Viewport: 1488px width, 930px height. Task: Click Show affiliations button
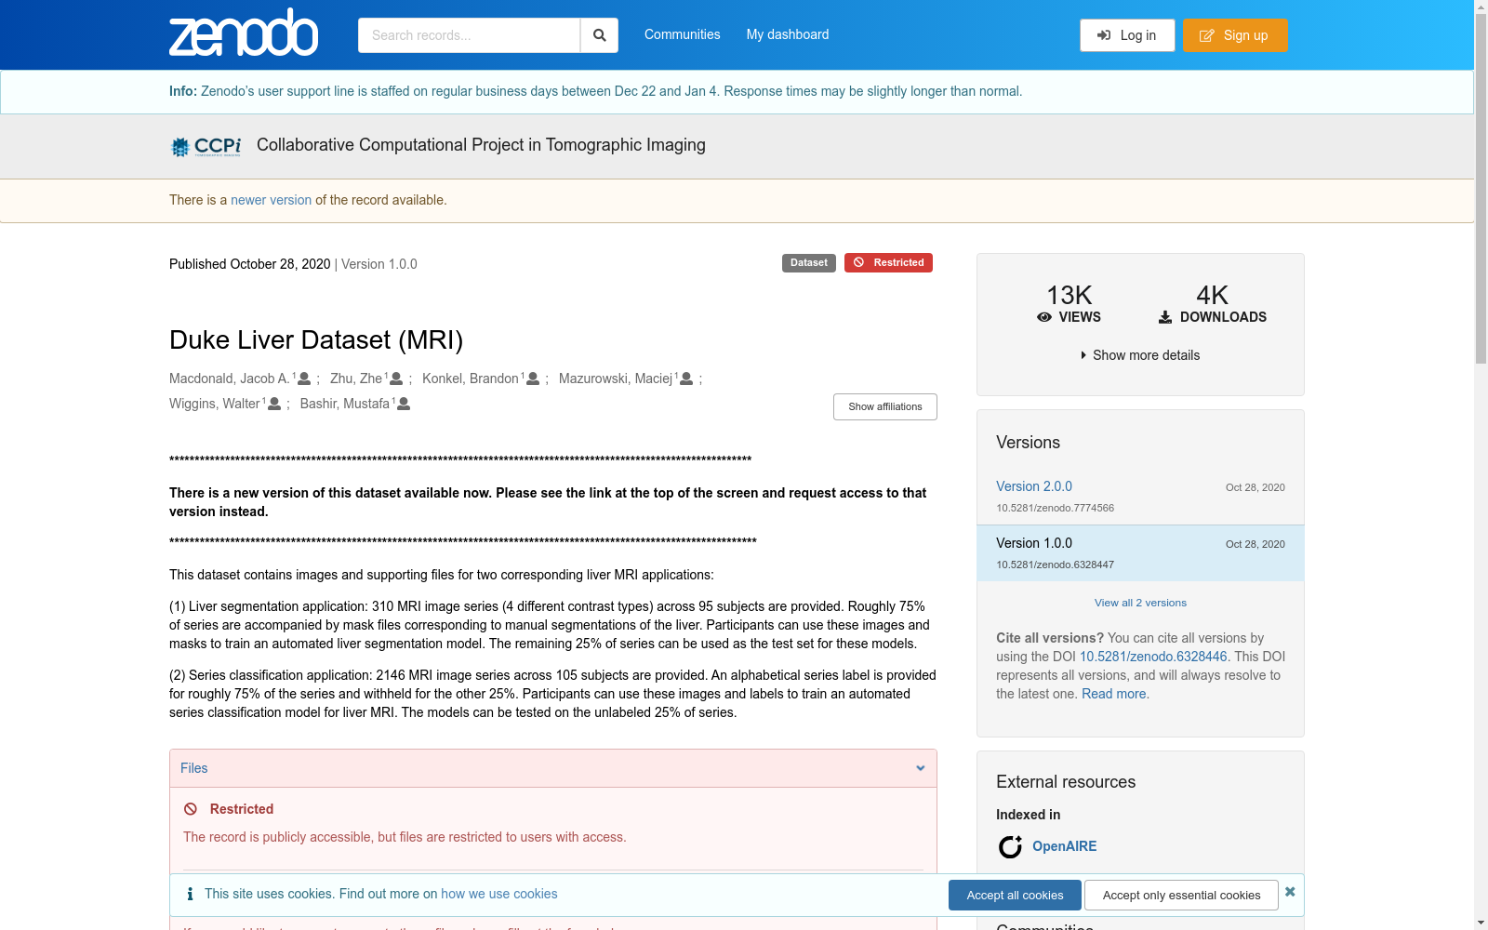coord(885,406)
